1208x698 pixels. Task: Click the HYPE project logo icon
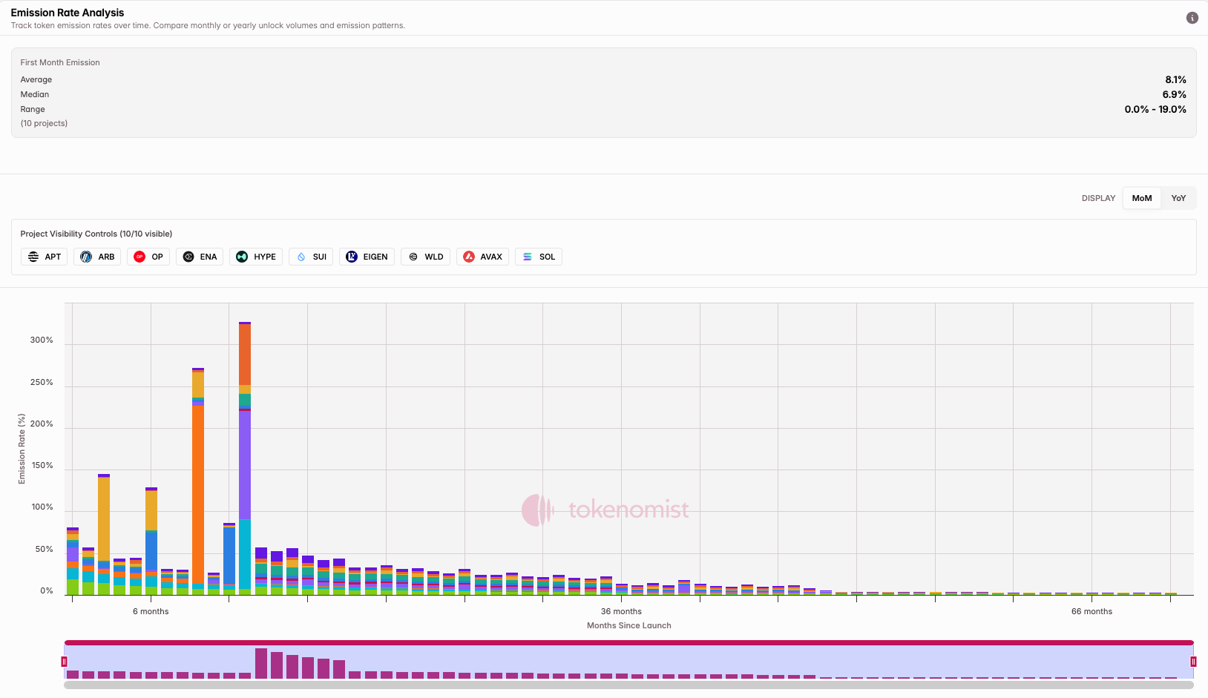click(242, 257)
